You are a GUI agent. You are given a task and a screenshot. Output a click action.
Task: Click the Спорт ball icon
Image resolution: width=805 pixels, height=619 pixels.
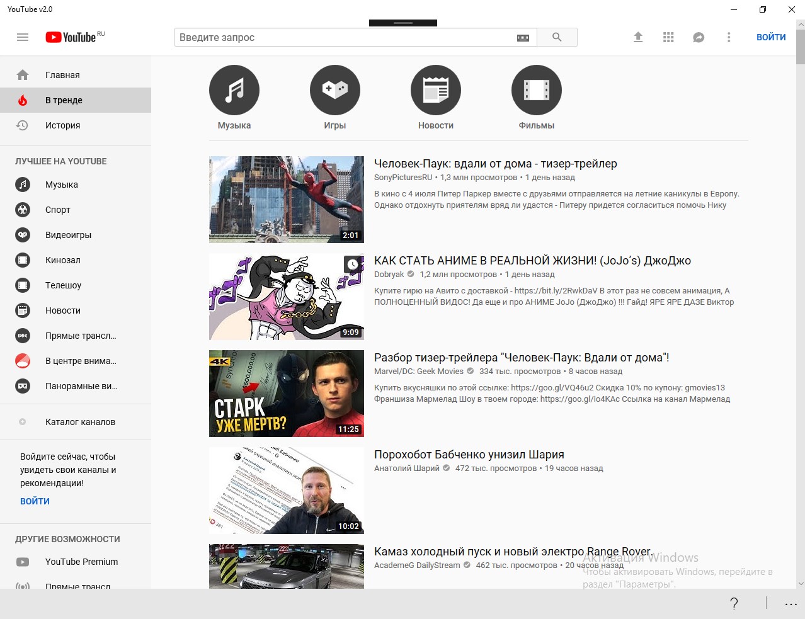click(x=23, y=210)
